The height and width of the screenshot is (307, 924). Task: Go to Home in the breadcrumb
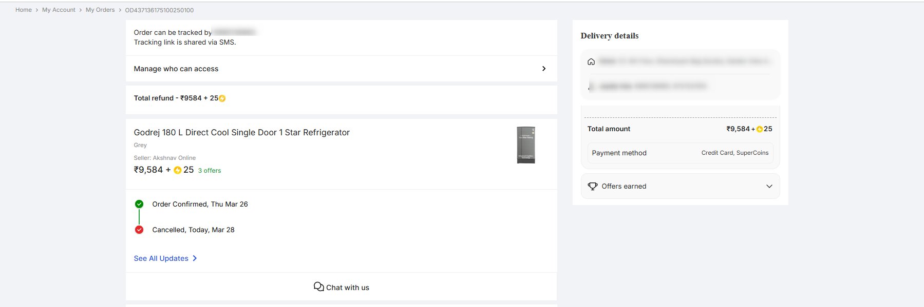point(24,10)
